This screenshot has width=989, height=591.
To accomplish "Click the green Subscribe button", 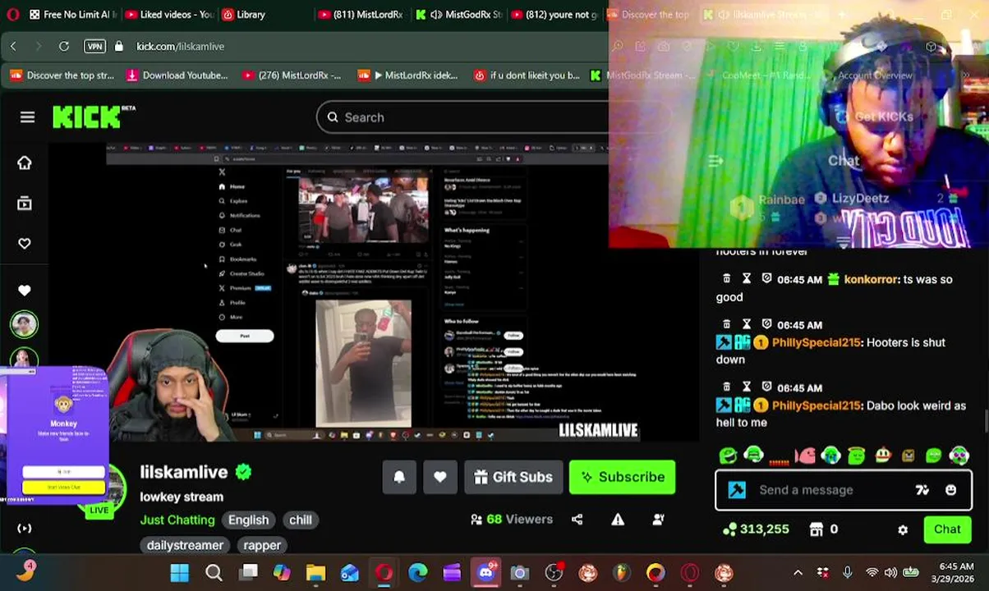I will 623,477.
